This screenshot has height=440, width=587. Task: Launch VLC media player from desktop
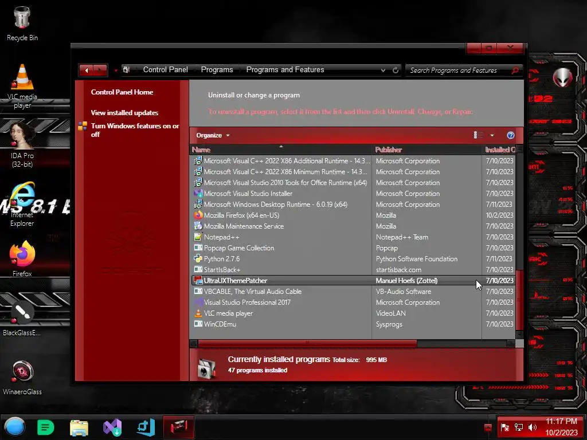pos(22,86)
